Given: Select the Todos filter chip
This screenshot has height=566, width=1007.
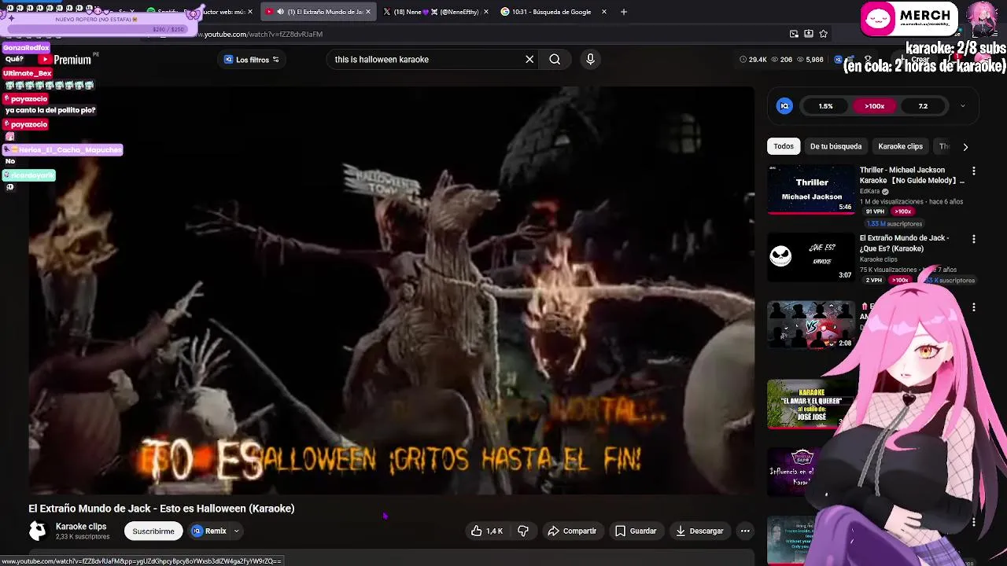Looking at the screenshot, I should [784, 146].
